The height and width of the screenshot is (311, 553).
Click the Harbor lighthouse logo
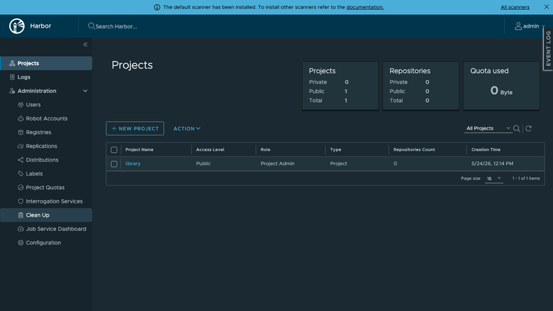[16, 26]
